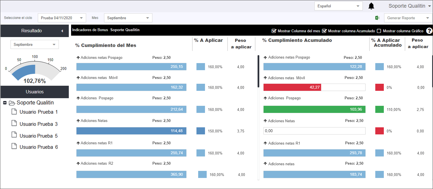Select Usuario Prueba 3 in tree
This screenshot has height=189, width=433.
click(38, 124)
